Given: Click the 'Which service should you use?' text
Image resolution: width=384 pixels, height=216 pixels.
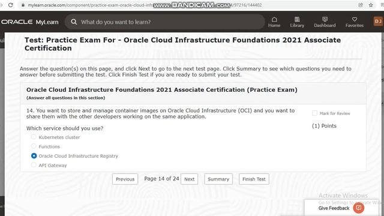Looking at the screenshot, I should pyautogui.click(x=65, y=128).
